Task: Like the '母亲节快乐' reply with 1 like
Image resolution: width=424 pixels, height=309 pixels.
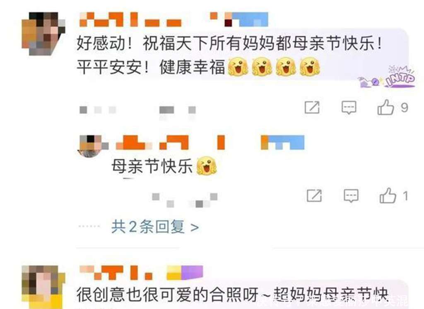Action: tap(388, 196)
